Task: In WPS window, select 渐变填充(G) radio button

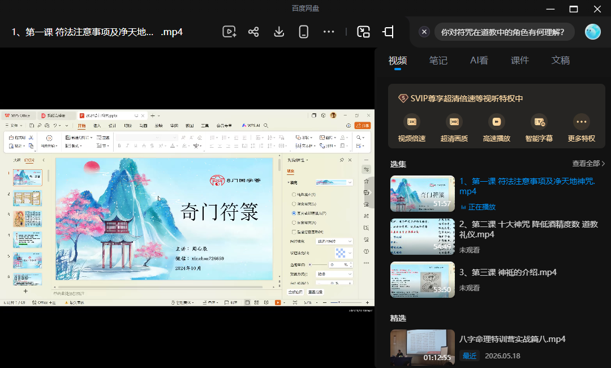Action: coord(294,204)
